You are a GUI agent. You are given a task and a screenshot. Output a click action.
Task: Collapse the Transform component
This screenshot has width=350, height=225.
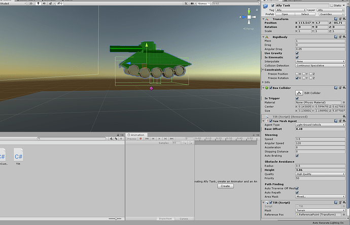pos(263,19)
